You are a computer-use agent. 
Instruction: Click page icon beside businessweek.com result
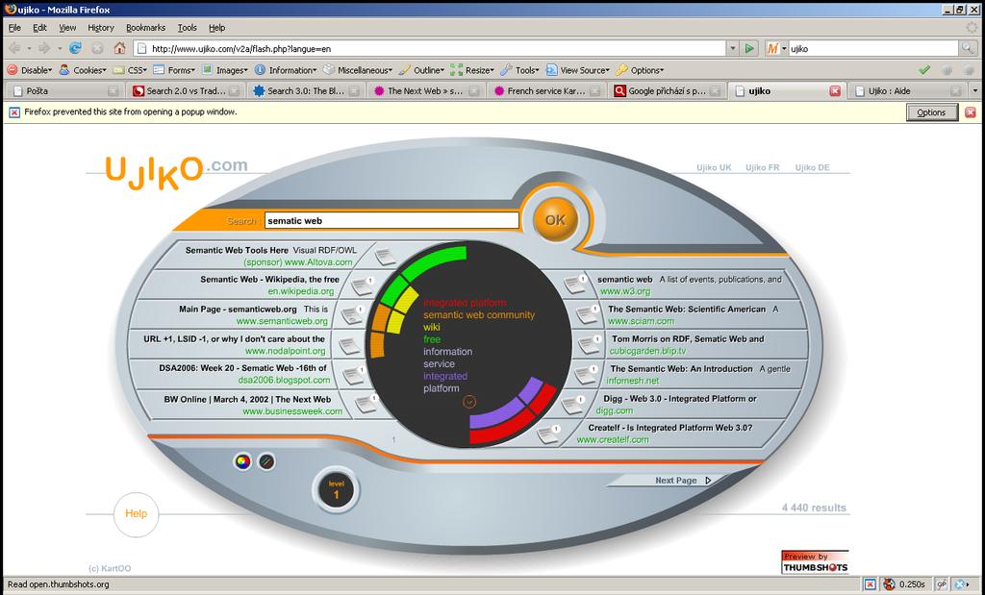[366, 403]
